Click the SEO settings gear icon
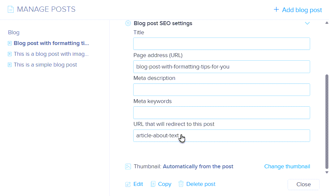Image resolution: width=329 pixels, height=196 pixels. point(128,23)
